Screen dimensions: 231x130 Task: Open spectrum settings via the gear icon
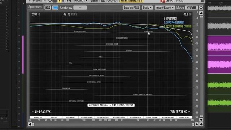click(201, 8)
